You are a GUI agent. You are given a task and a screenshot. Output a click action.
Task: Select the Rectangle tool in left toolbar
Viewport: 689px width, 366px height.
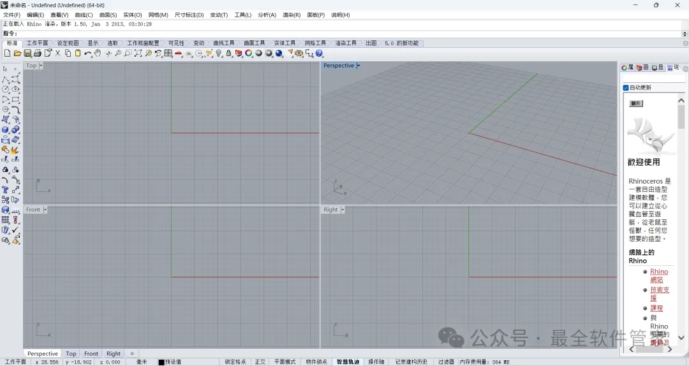click(x=15, y=99)
